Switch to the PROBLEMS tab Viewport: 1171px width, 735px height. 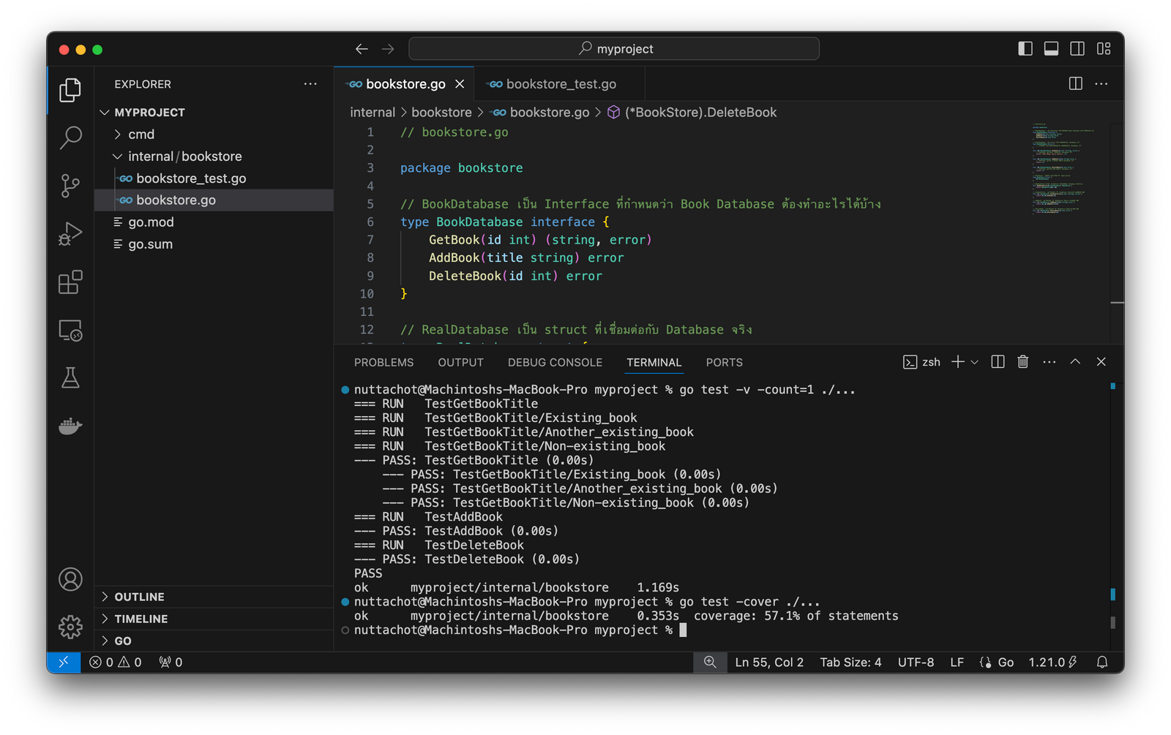[384, 362]
